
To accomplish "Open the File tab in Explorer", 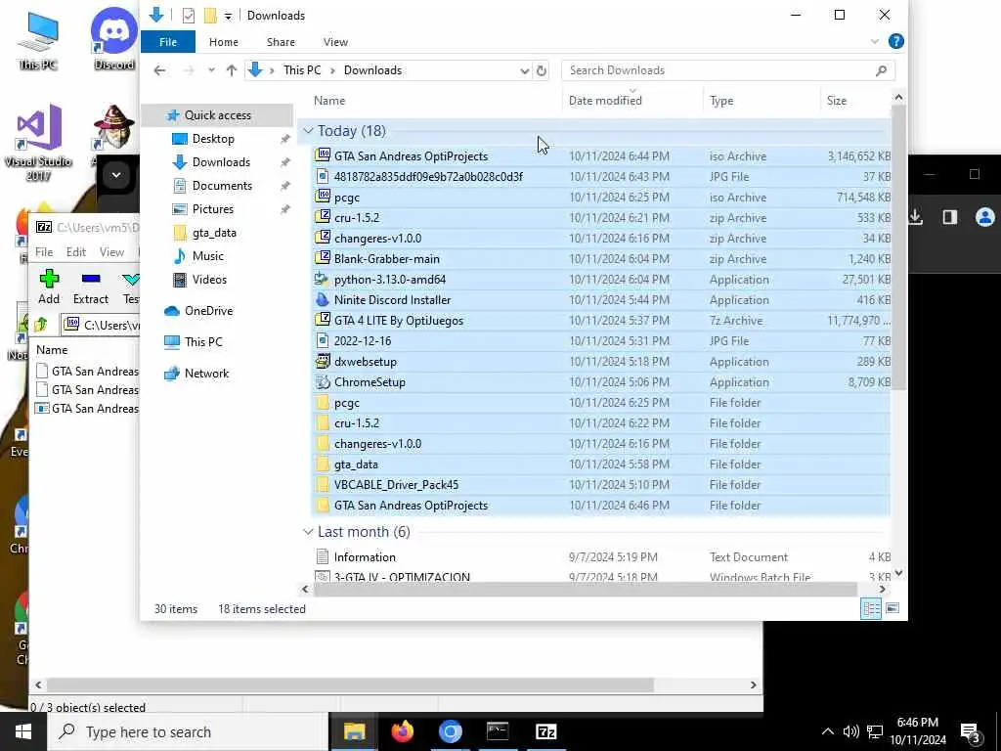I will point(168,42).
